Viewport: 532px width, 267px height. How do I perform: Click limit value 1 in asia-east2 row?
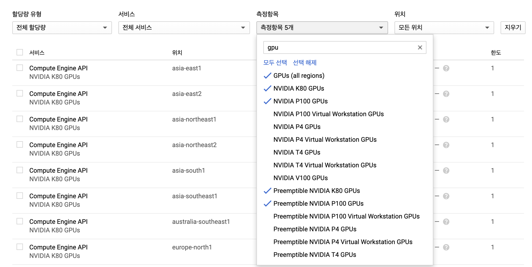click(x=493, y=94)
